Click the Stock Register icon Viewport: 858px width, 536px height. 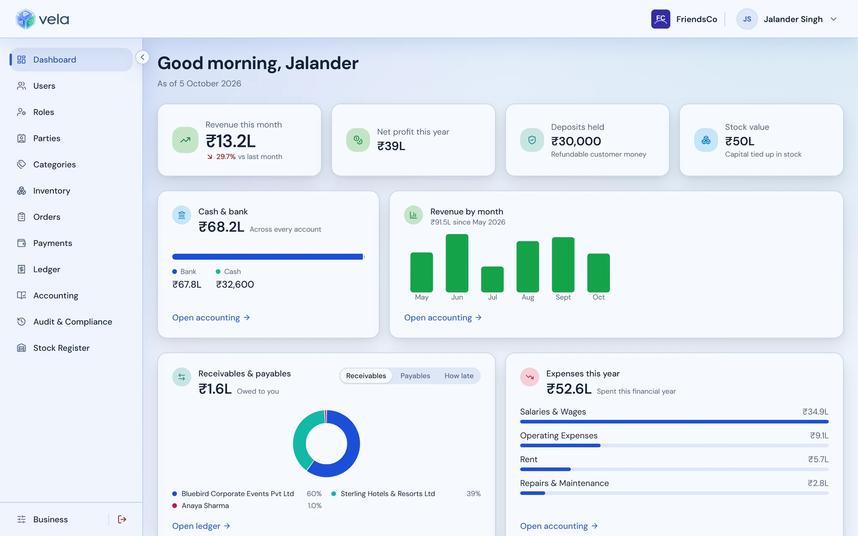tap(21, 348)
